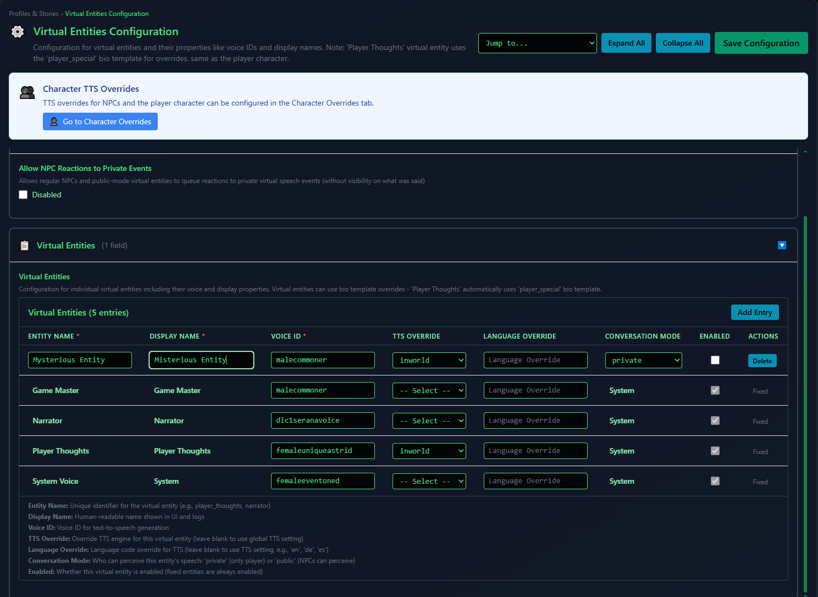Click the clipboard icon next to Virtual Entities
The image size is (818, 597).
[x=24, y=246]
